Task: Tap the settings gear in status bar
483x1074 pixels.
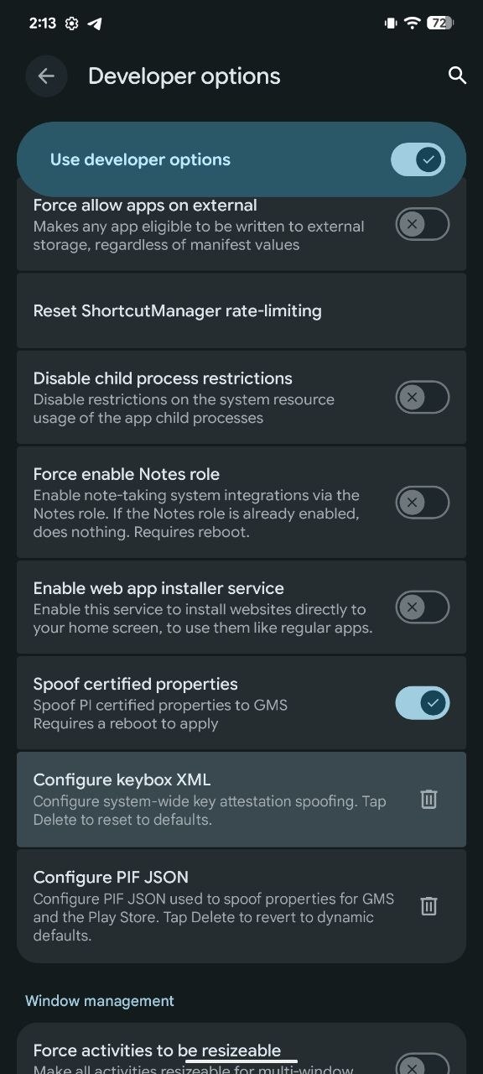Action: 72,23
